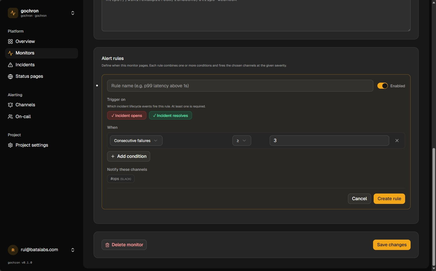This screenshot has height=271, width=436.
Task: Click the Create rule button
Action: click(x=389, y=199)
